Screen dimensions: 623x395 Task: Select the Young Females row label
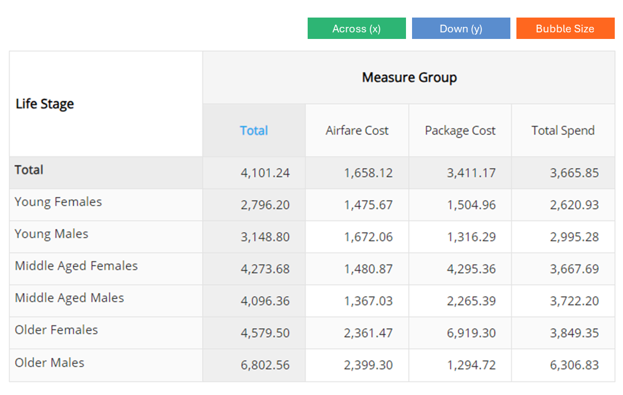coord(58,202)
